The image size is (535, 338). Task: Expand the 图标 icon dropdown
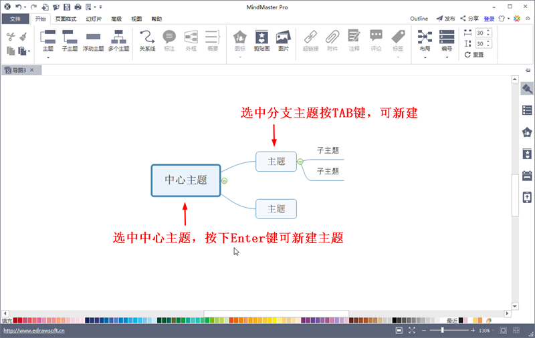coord(240,57)
